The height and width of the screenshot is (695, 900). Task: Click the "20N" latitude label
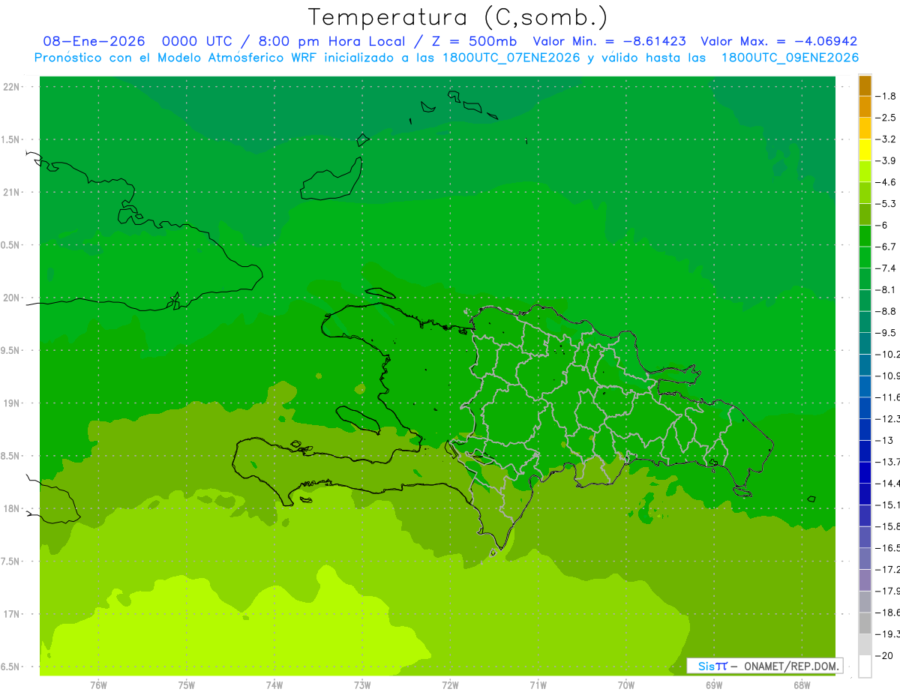coord(10,298)
